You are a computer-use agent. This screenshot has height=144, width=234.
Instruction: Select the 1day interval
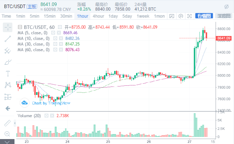[x=113, y=16]
